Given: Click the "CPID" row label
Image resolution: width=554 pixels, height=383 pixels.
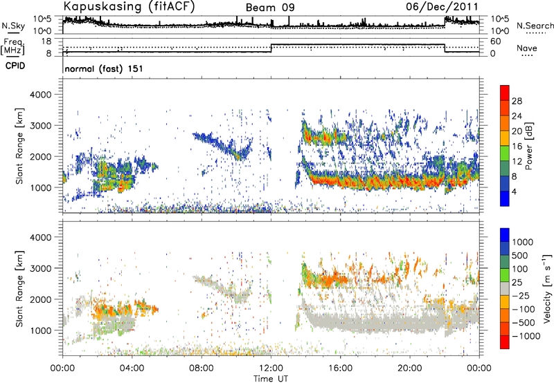Looking at the screenshot, I should (x=15, y=66).
